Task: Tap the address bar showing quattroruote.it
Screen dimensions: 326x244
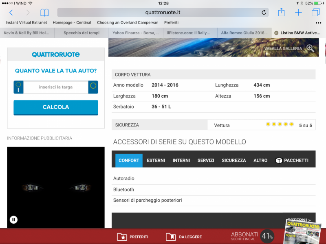Action: click(x=163, y=13)
